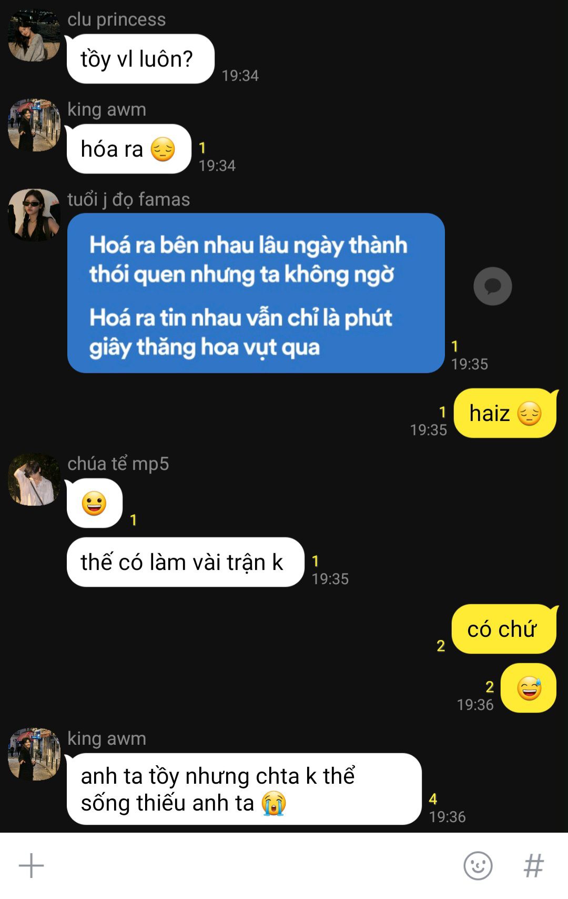Tap the yellow 'haiz' message bubble
Viewport: 568px width, 899px height.
pos(505,413)
